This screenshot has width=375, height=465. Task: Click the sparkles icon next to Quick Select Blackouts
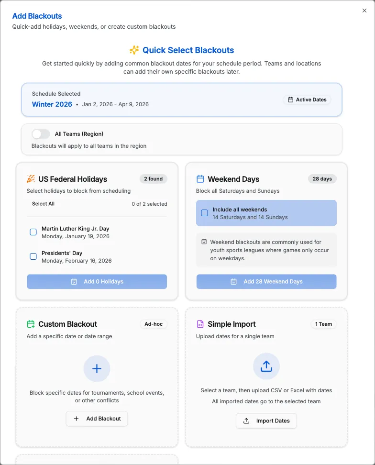[x=133, y=50]
